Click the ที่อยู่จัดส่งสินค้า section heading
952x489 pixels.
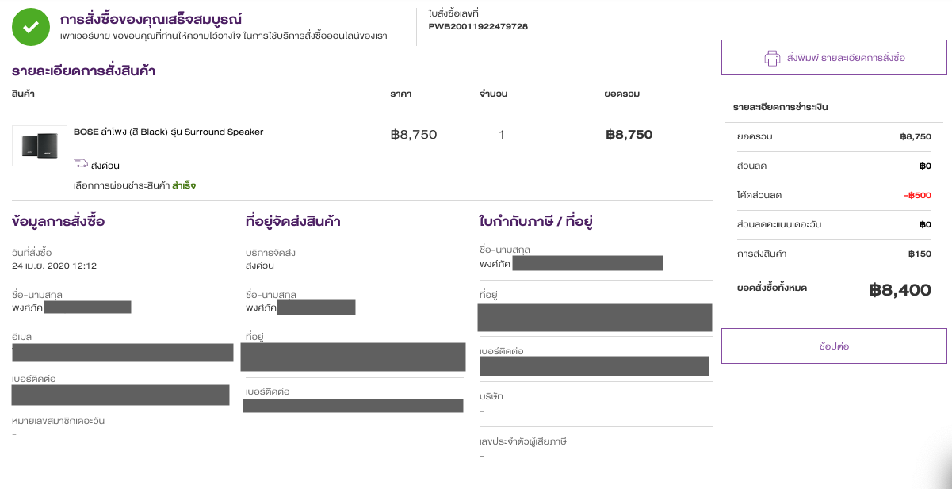[x=293, y=221]
